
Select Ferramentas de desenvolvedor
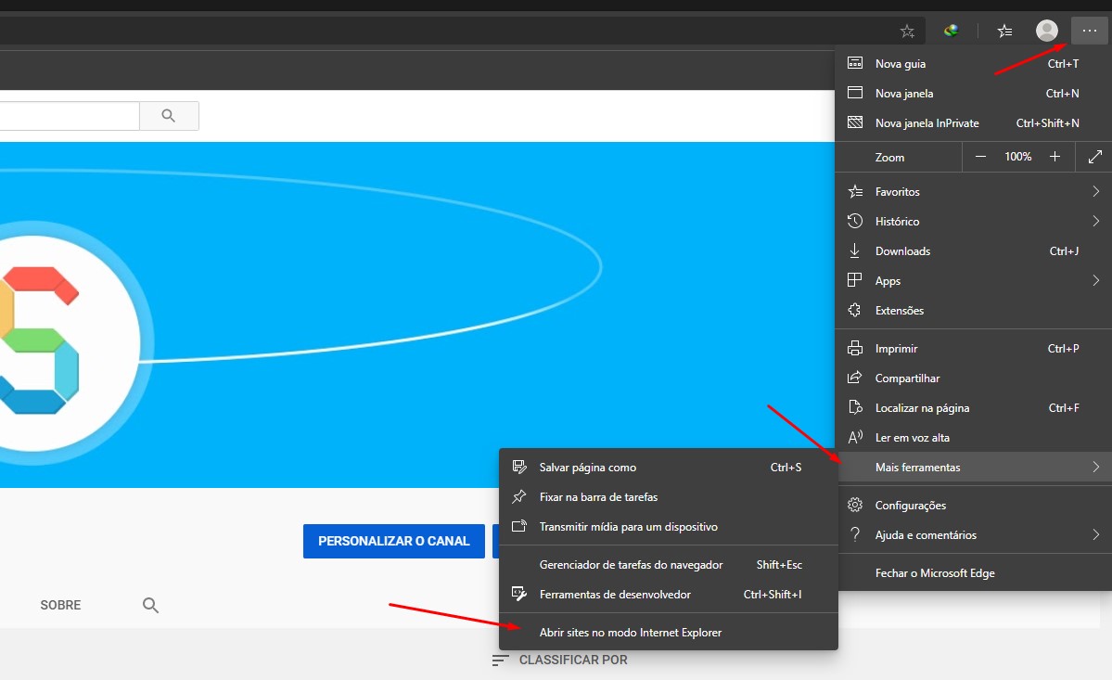pos(617,594)
